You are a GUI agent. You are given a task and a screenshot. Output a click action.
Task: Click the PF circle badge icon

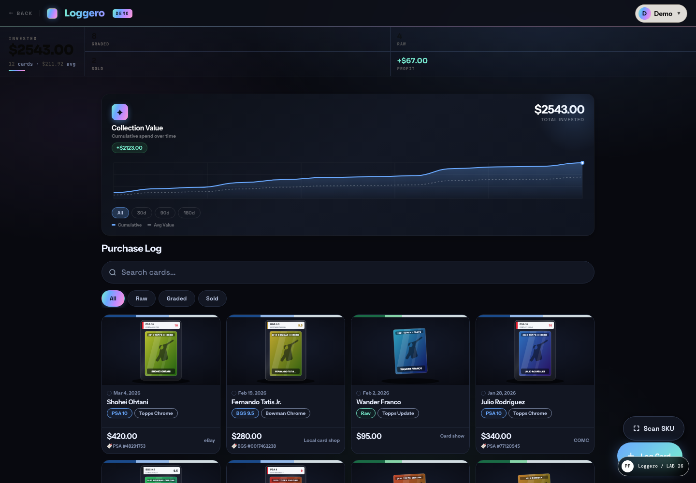(627, 466)
